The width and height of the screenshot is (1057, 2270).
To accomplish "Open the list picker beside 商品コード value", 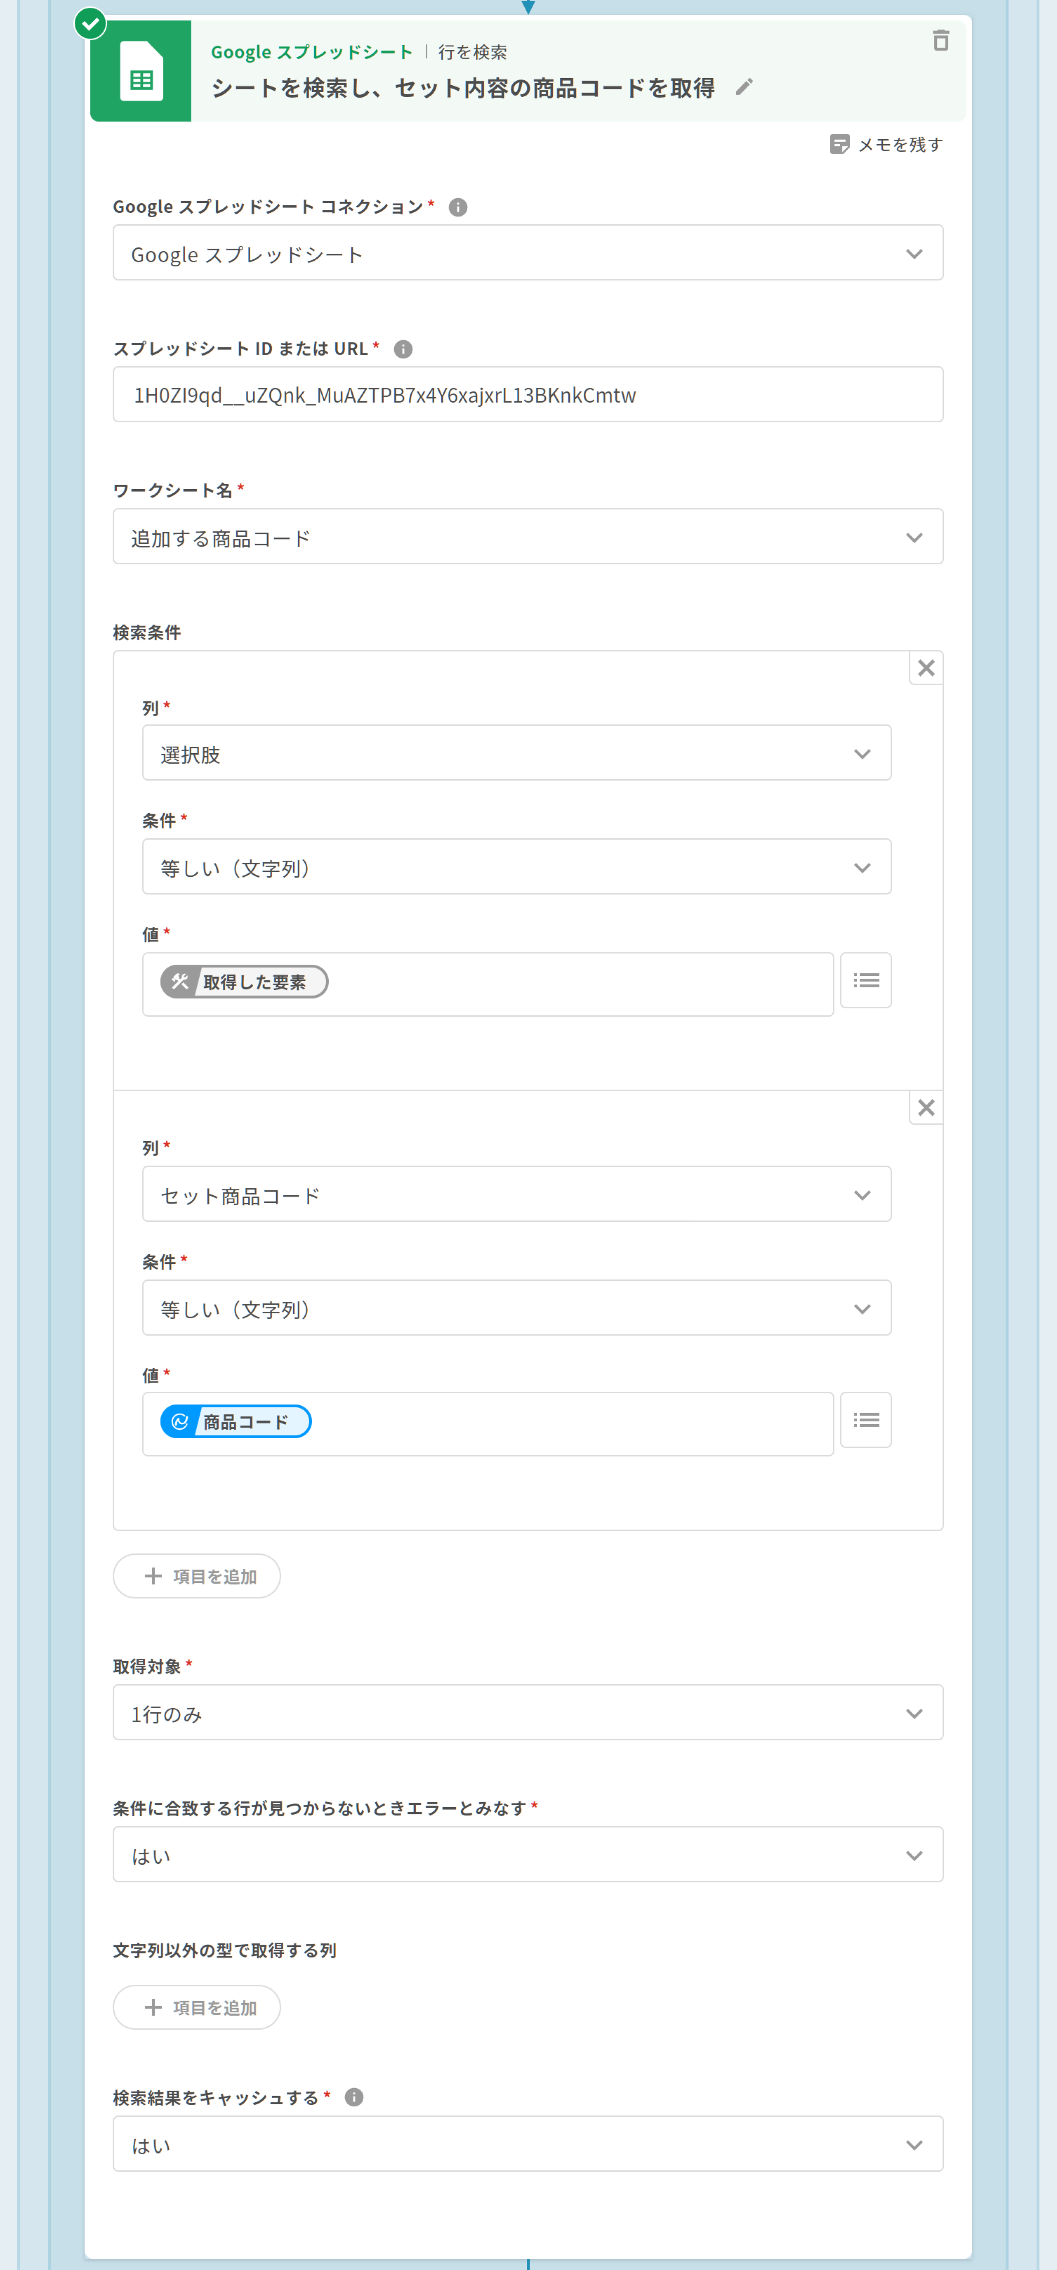I will 865,1420.
